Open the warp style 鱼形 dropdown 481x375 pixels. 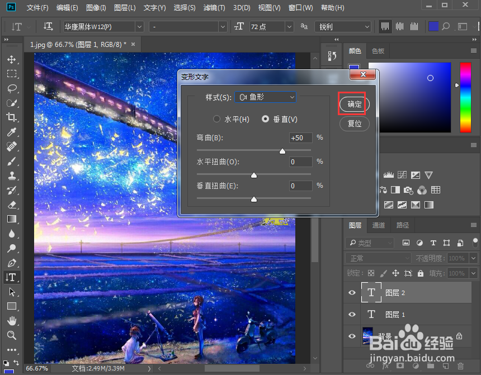[x=265, y=97]
